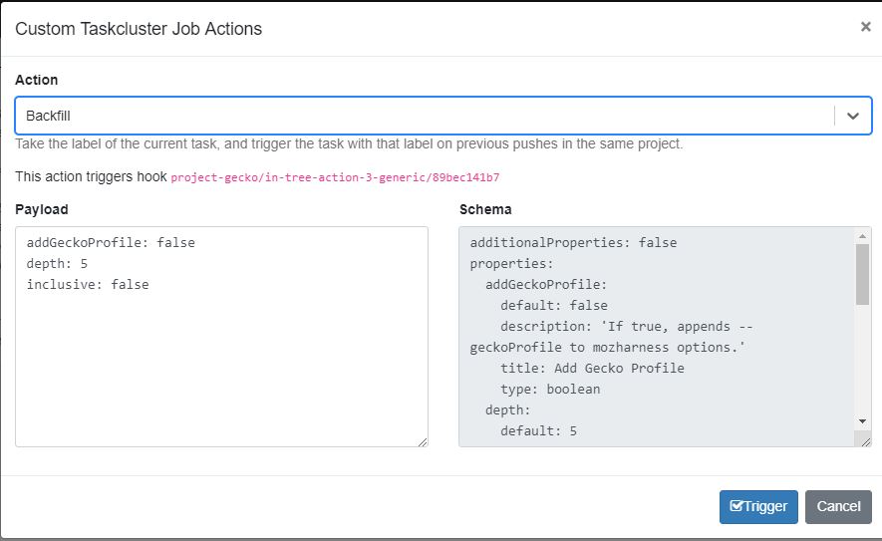Viewport: 882px width, 541px height.
Task: Click inside the Payload text area
Action: (x=221, y=337)
